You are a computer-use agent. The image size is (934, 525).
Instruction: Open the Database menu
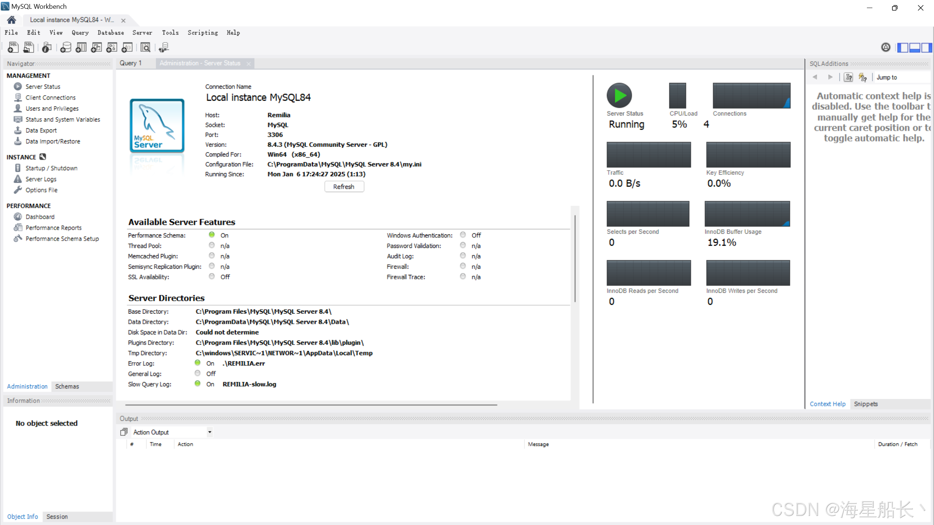tap(111, 32)
